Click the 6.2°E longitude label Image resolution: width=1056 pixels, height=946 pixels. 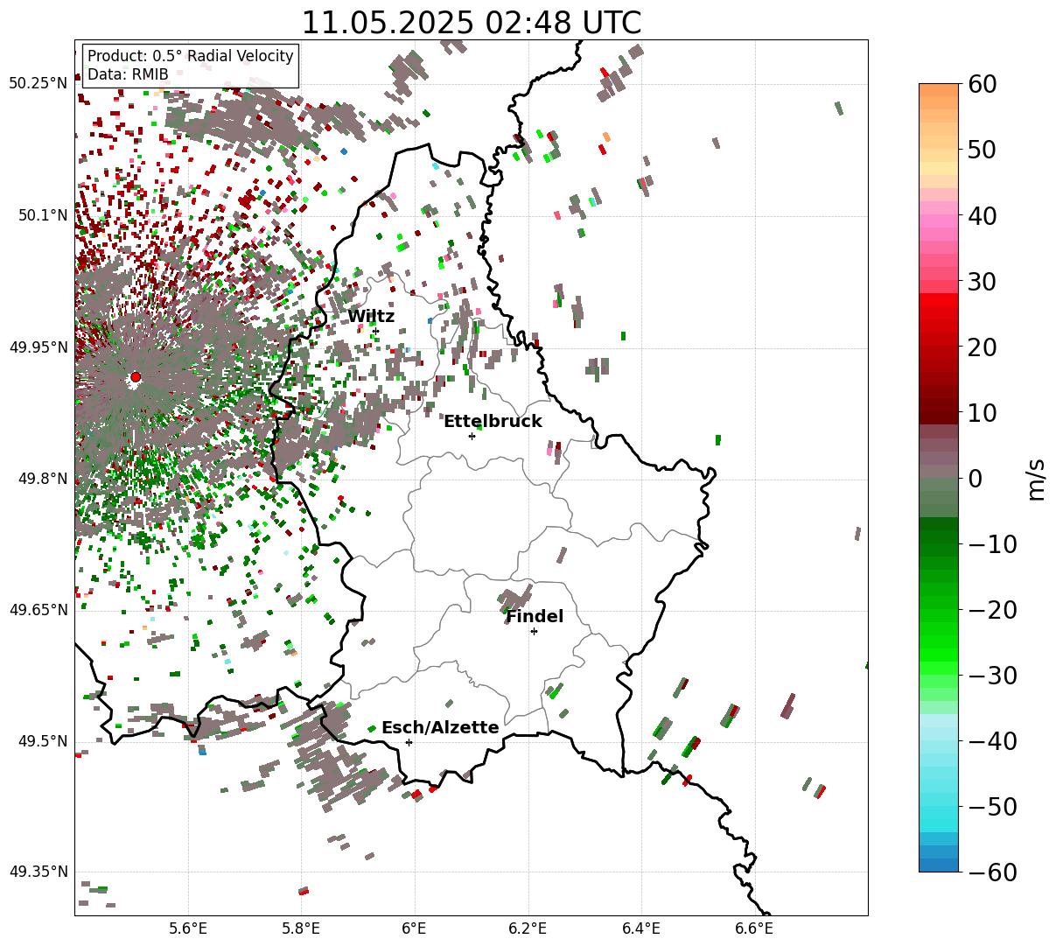(x=528, y=928)
